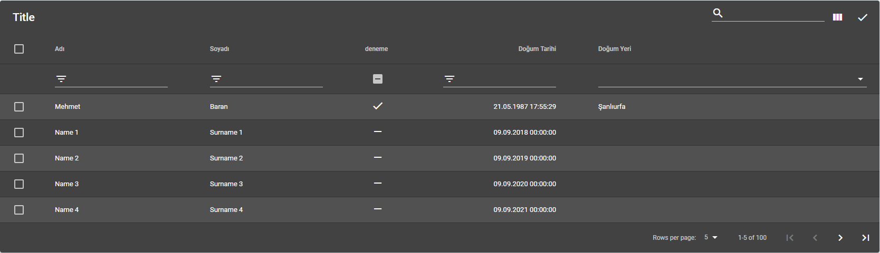The image size is (880, 253).
Task: Click the Surname 4 cell
Action: (x=226, y=210)
